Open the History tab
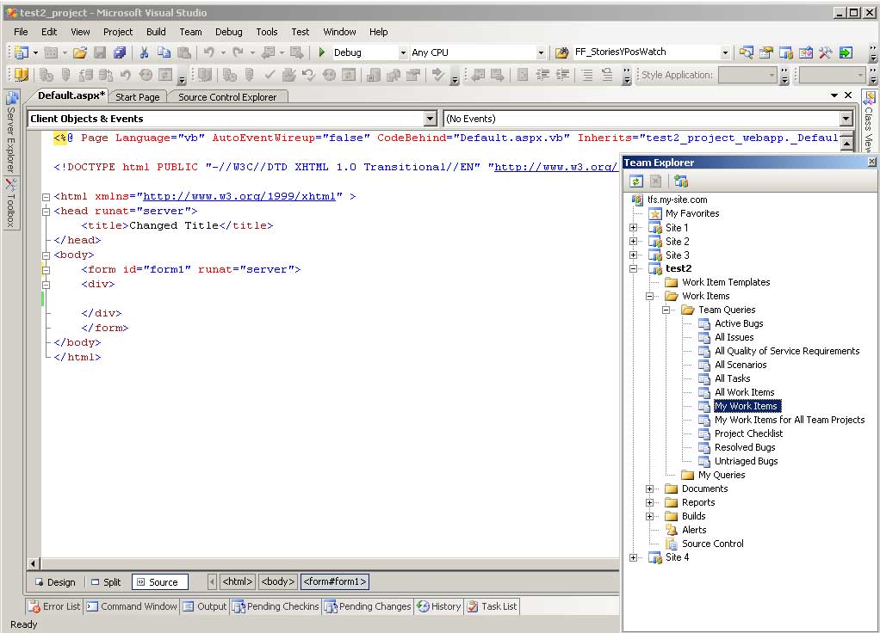Viewport: 880px width, 633px height. tap(439, 606)
